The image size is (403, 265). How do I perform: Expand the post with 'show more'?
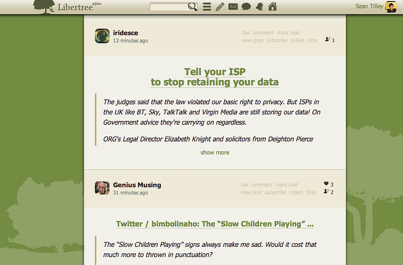215,153
